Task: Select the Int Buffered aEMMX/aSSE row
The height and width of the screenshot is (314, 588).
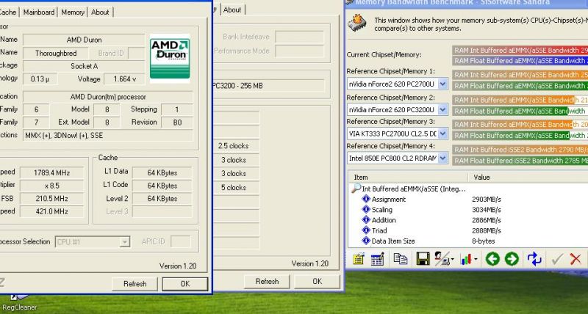Action: [x=414, y=189]
